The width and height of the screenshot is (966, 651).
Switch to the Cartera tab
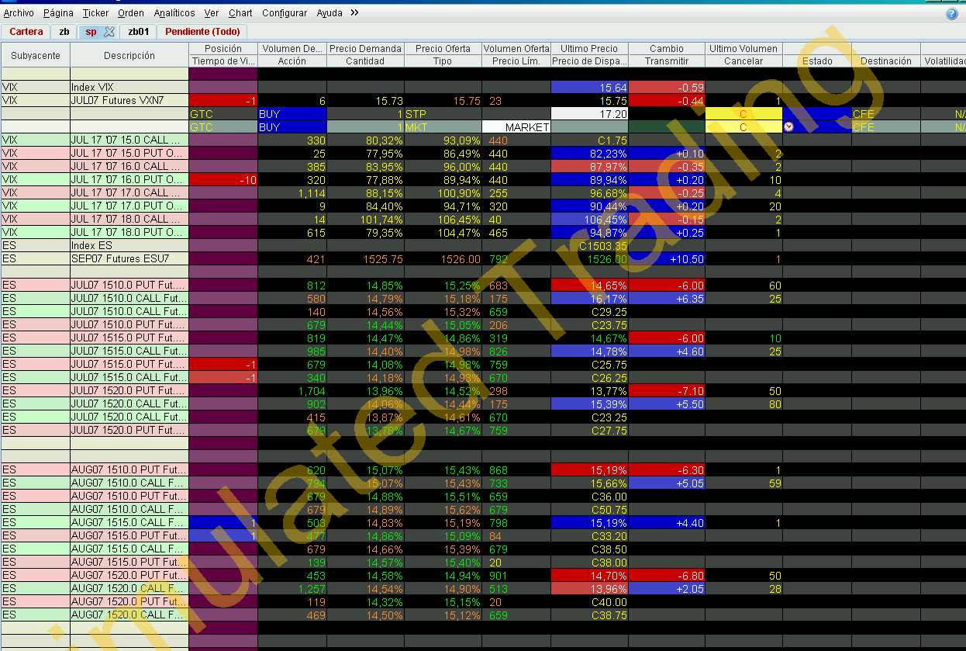(26, 32)
